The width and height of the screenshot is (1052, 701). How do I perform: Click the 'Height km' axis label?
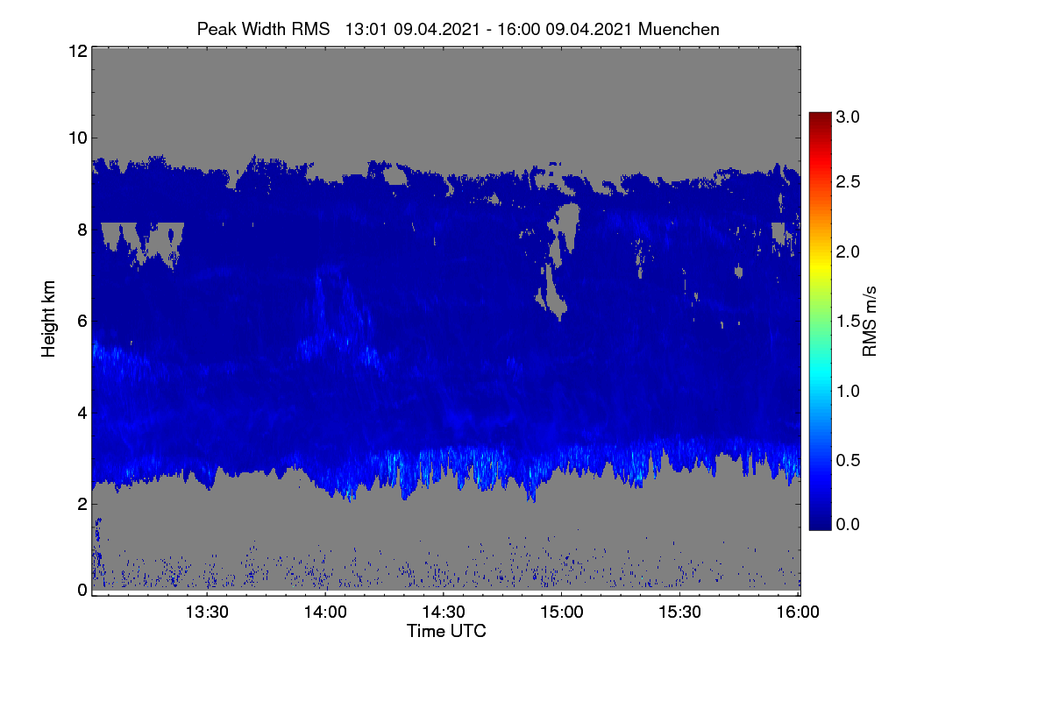[x=49, y=318]
